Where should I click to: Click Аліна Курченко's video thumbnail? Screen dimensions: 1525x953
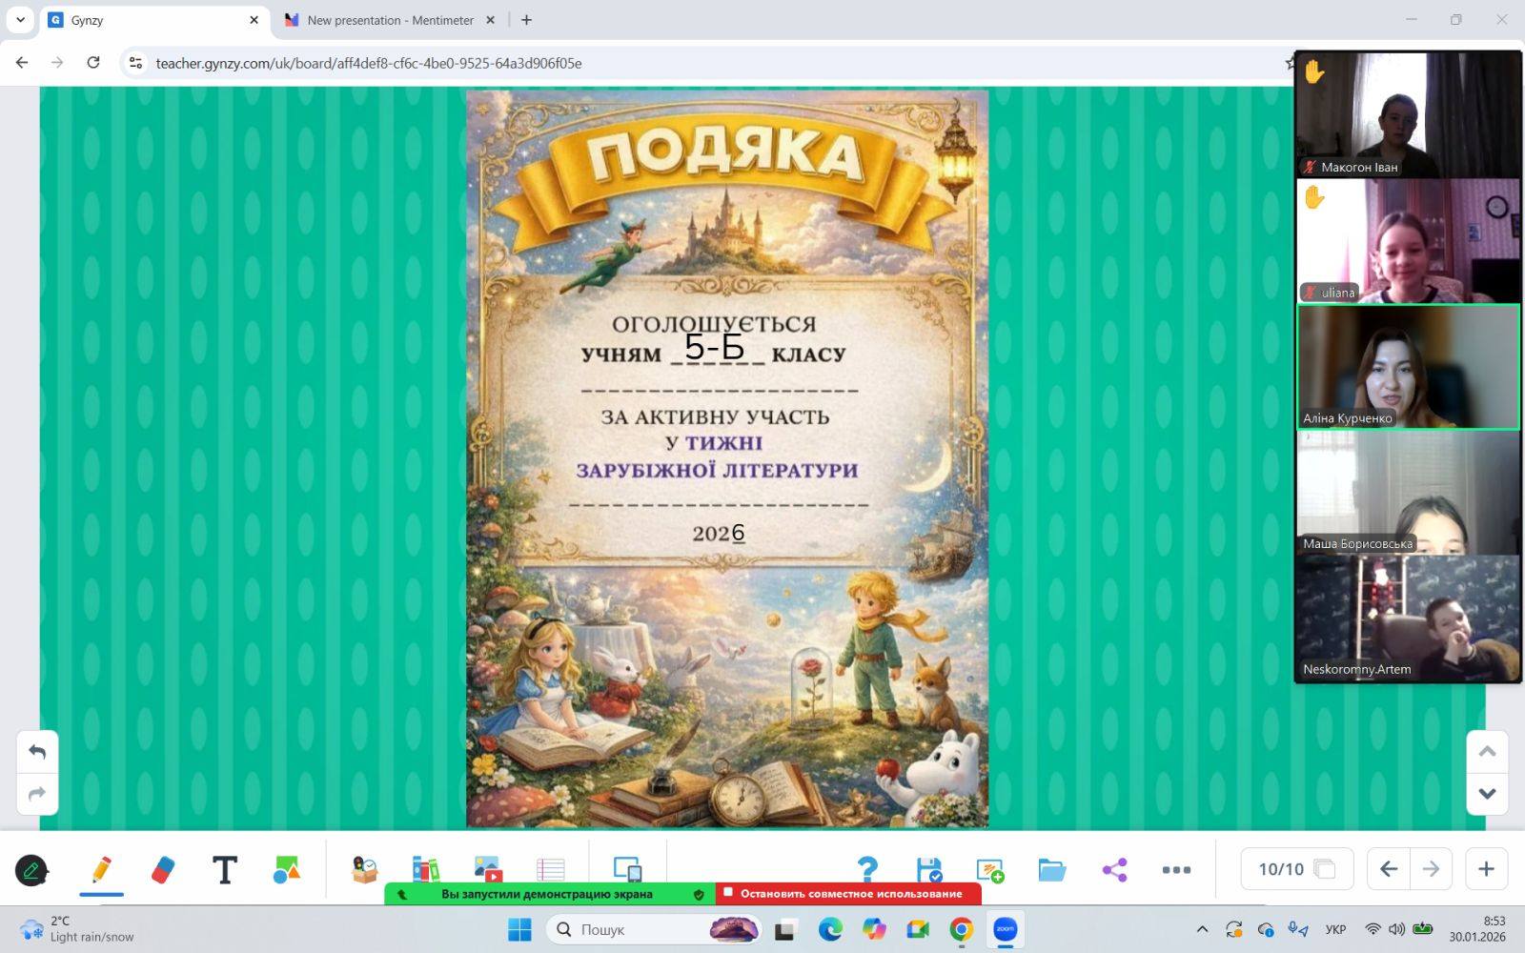1408,367
